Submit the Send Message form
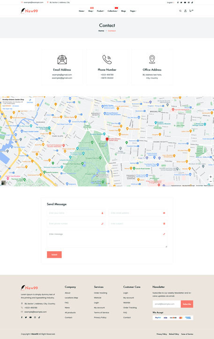 point(54,254)
